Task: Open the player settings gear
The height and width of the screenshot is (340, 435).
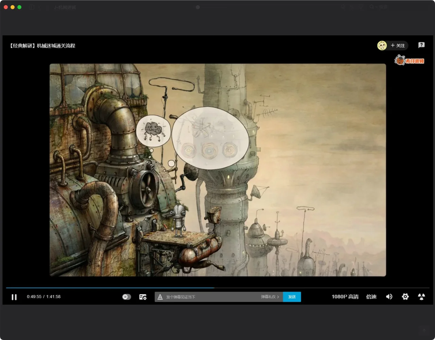Action: (405, 297)
